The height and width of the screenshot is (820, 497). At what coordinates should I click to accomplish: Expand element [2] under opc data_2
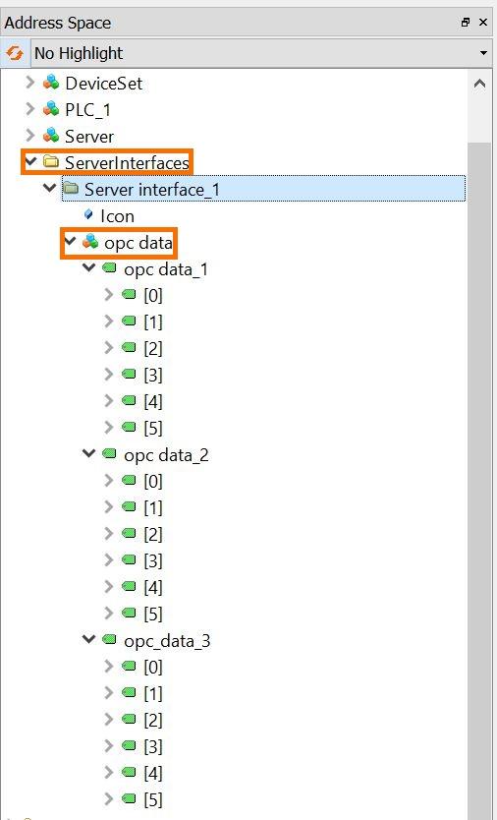(109, 533)
